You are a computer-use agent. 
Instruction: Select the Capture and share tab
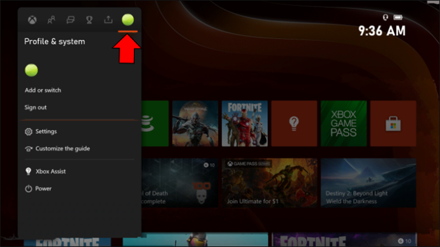[x=108, y=20]
